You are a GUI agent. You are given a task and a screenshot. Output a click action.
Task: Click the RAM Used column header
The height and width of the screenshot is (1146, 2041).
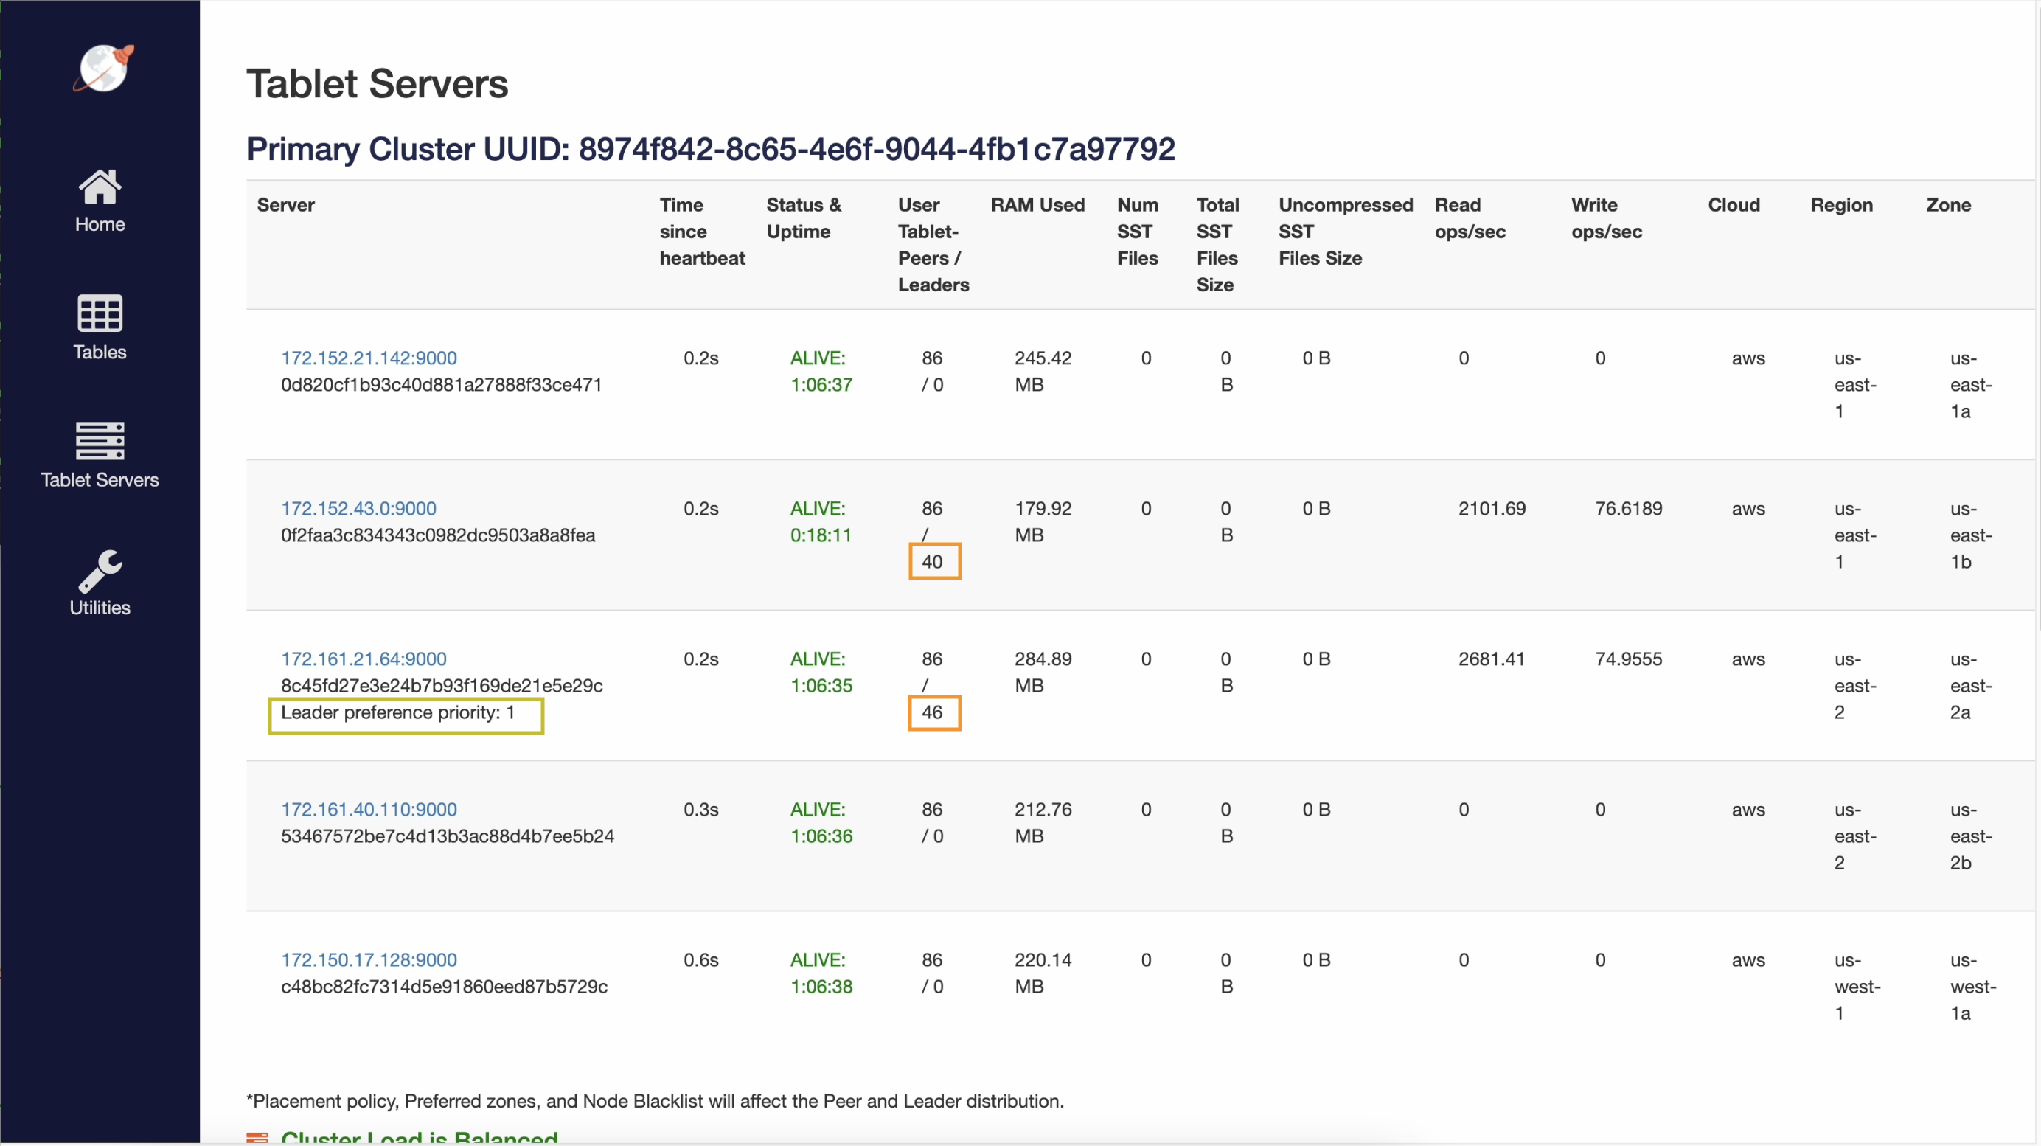[1037, 204]
